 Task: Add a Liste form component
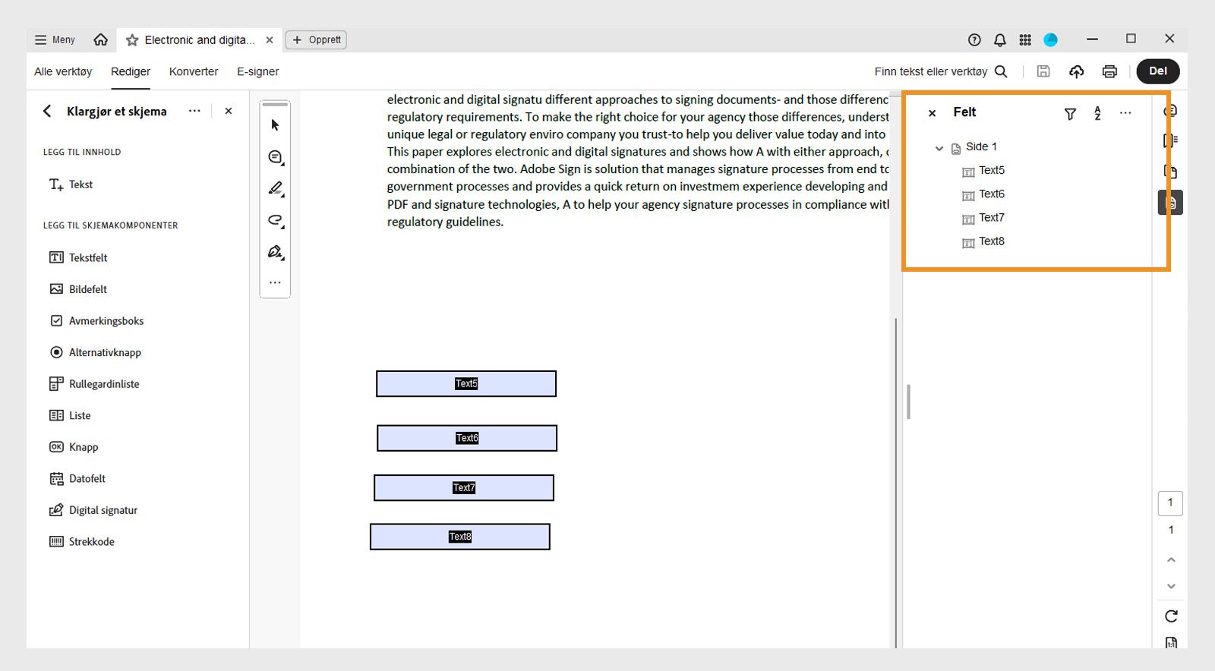click(x=70, y=415)
